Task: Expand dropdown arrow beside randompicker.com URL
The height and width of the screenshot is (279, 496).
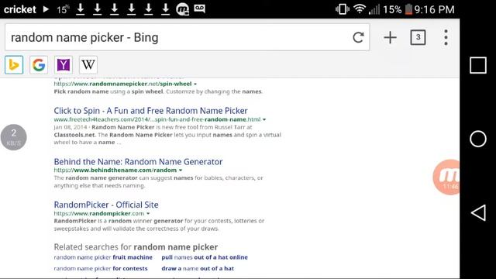Action: [x=148, y=214]
